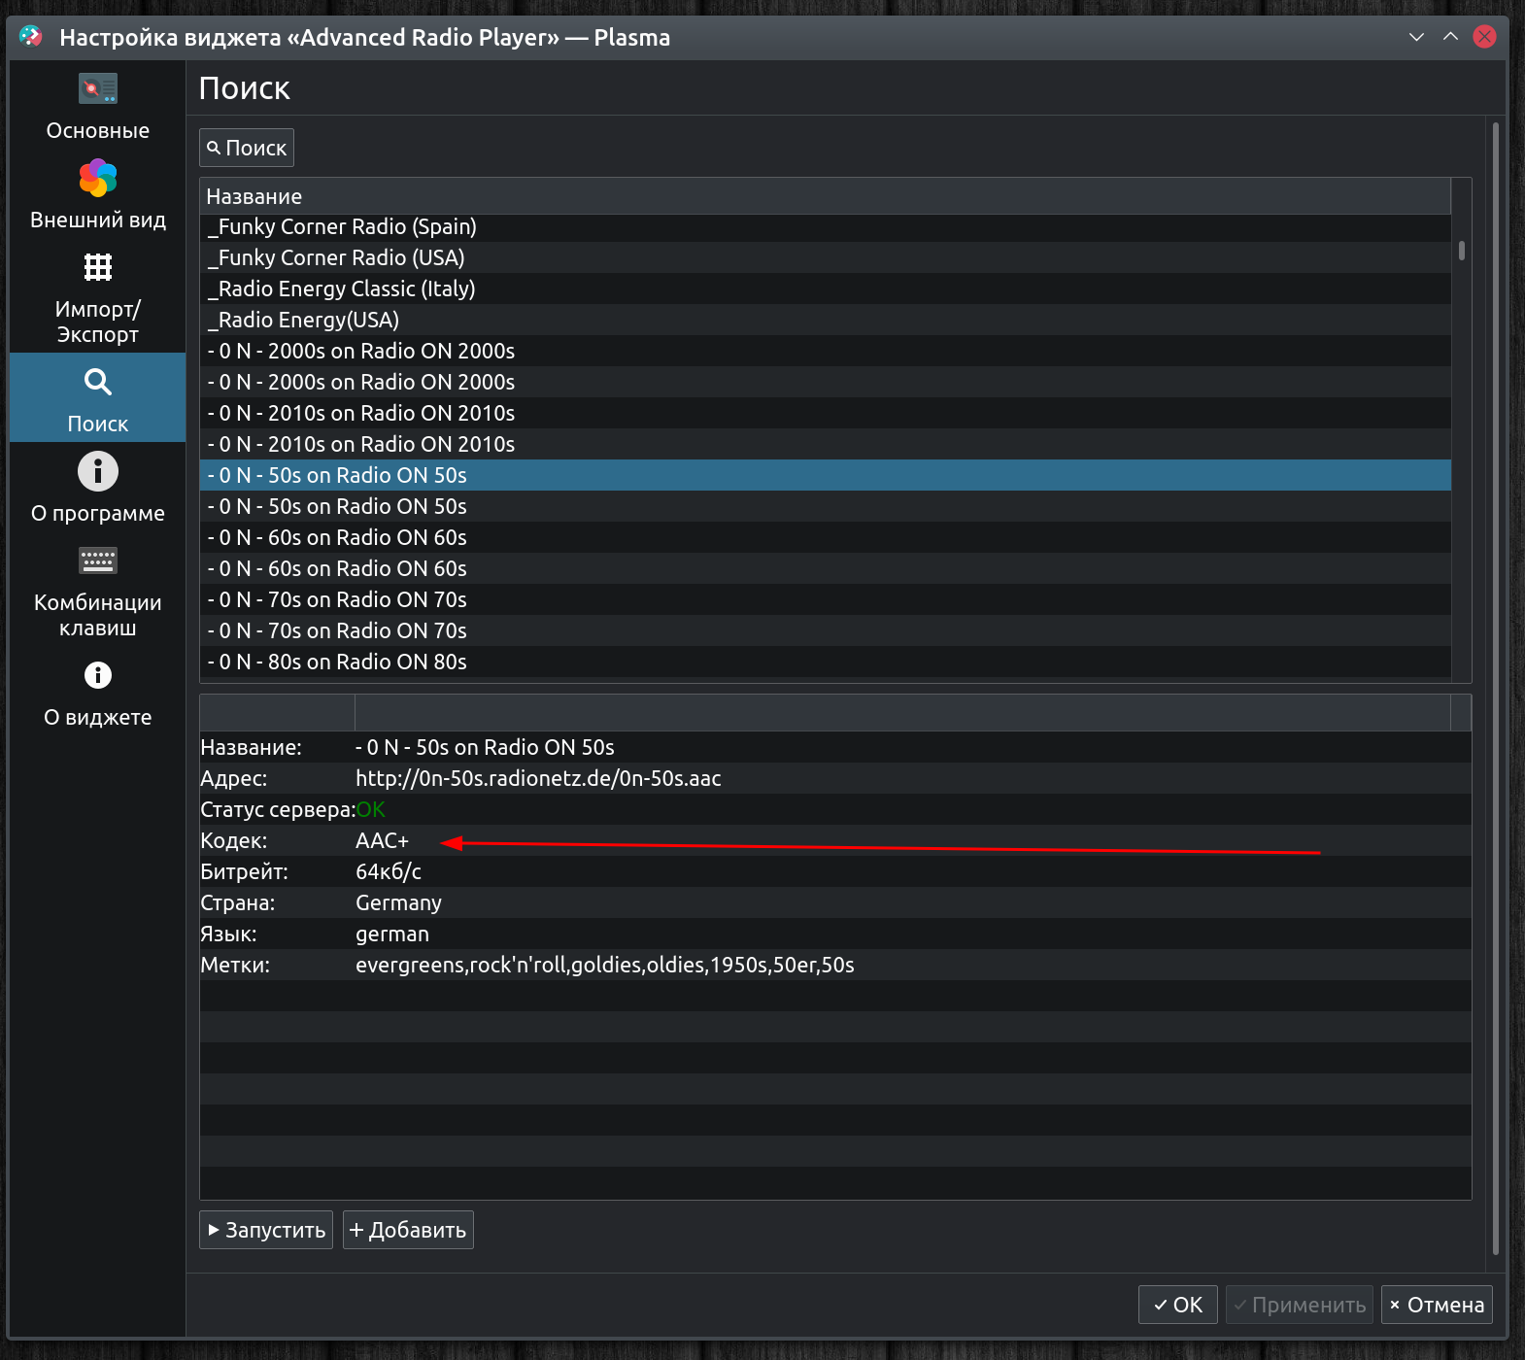Select _Funky Corner Radio (USA) station
This screenshot has width=1525, height=1360.
(825, 257)
